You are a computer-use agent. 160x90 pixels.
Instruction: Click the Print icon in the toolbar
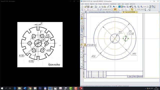[91, 7]
